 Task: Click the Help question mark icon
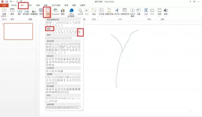[190, 2]
